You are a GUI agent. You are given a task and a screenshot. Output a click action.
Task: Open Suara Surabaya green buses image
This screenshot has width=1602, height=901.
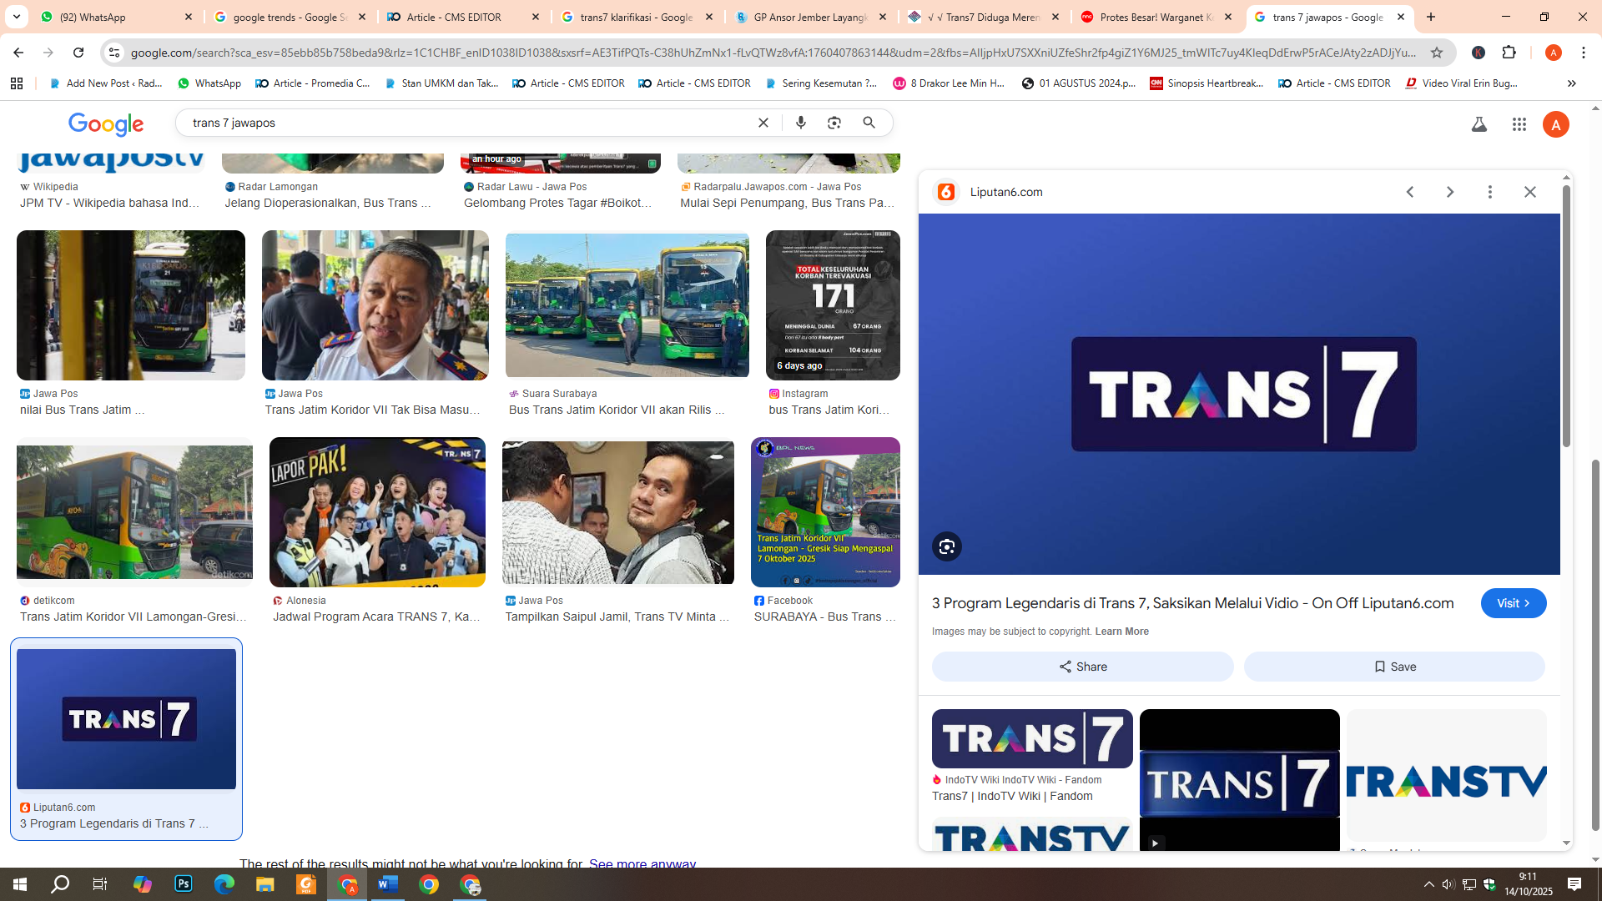[x=627, y=305]
